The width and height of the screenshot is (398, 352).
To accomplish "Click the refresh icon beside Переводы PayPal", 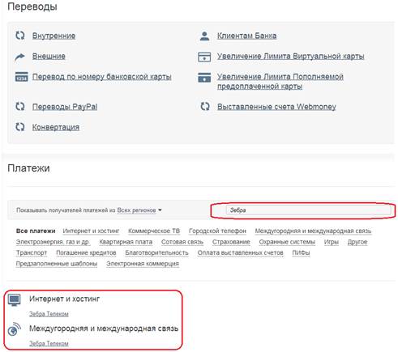I will click(x=20, y=106).
